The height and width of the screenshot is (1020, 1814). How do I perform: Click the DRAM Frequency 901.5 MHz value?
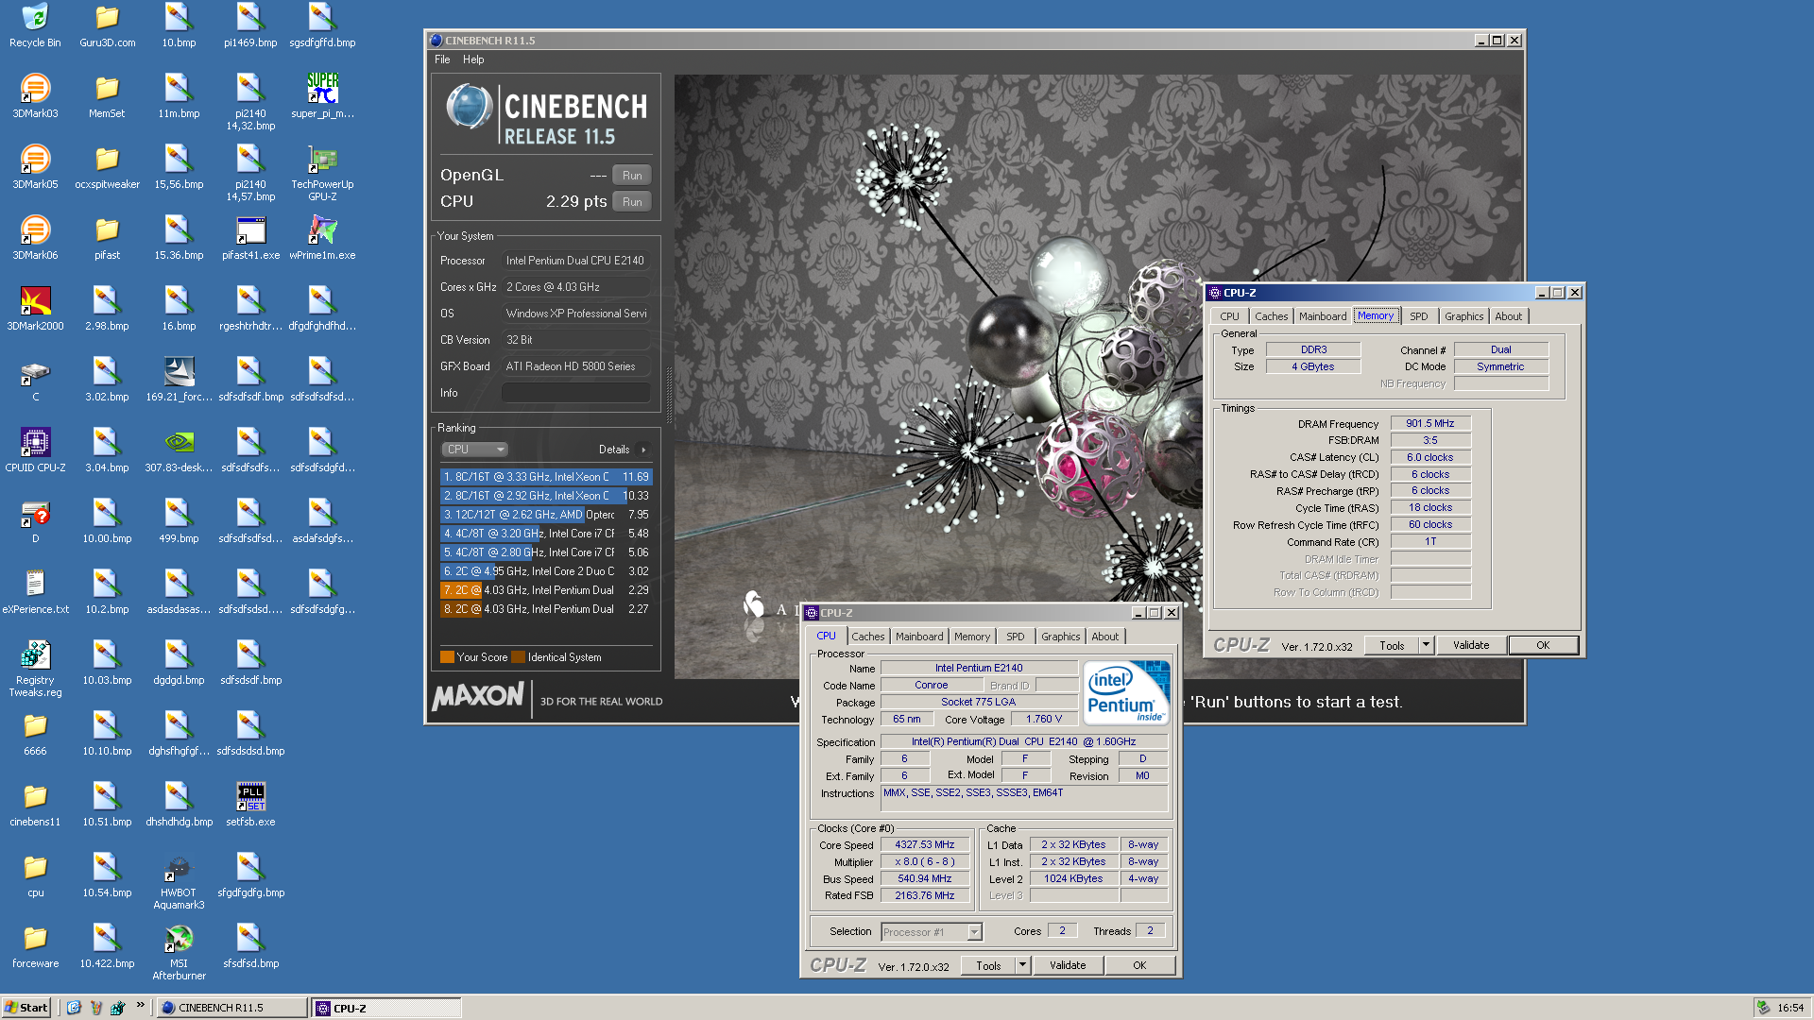[1430, 424]
